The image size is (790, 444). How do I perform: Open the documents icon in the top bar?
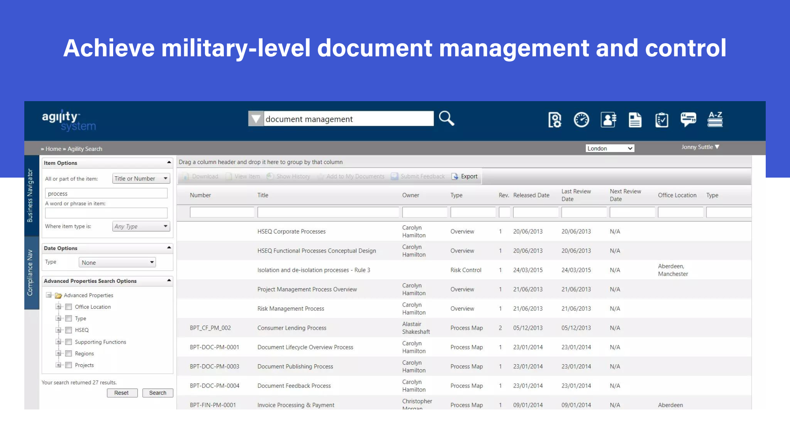[635, 120]
